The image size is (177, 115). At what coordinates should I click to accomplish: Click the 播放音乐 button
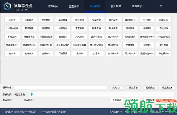(x=133, y=88)
